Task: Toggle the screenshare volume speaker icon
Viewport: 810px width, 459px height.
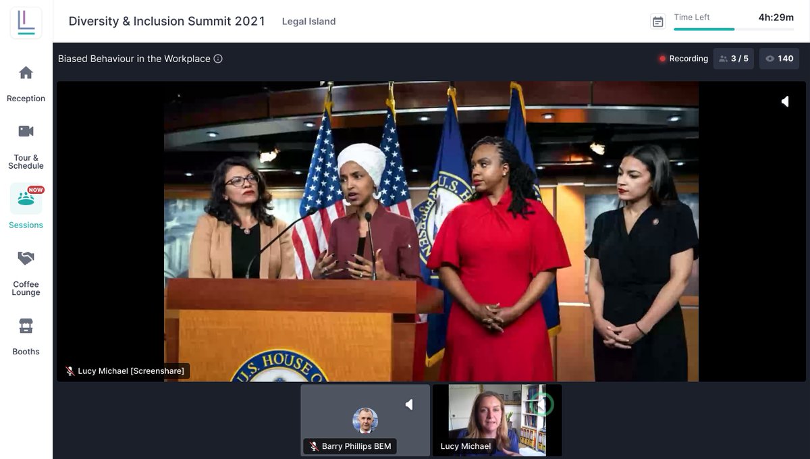Action: 785,101
